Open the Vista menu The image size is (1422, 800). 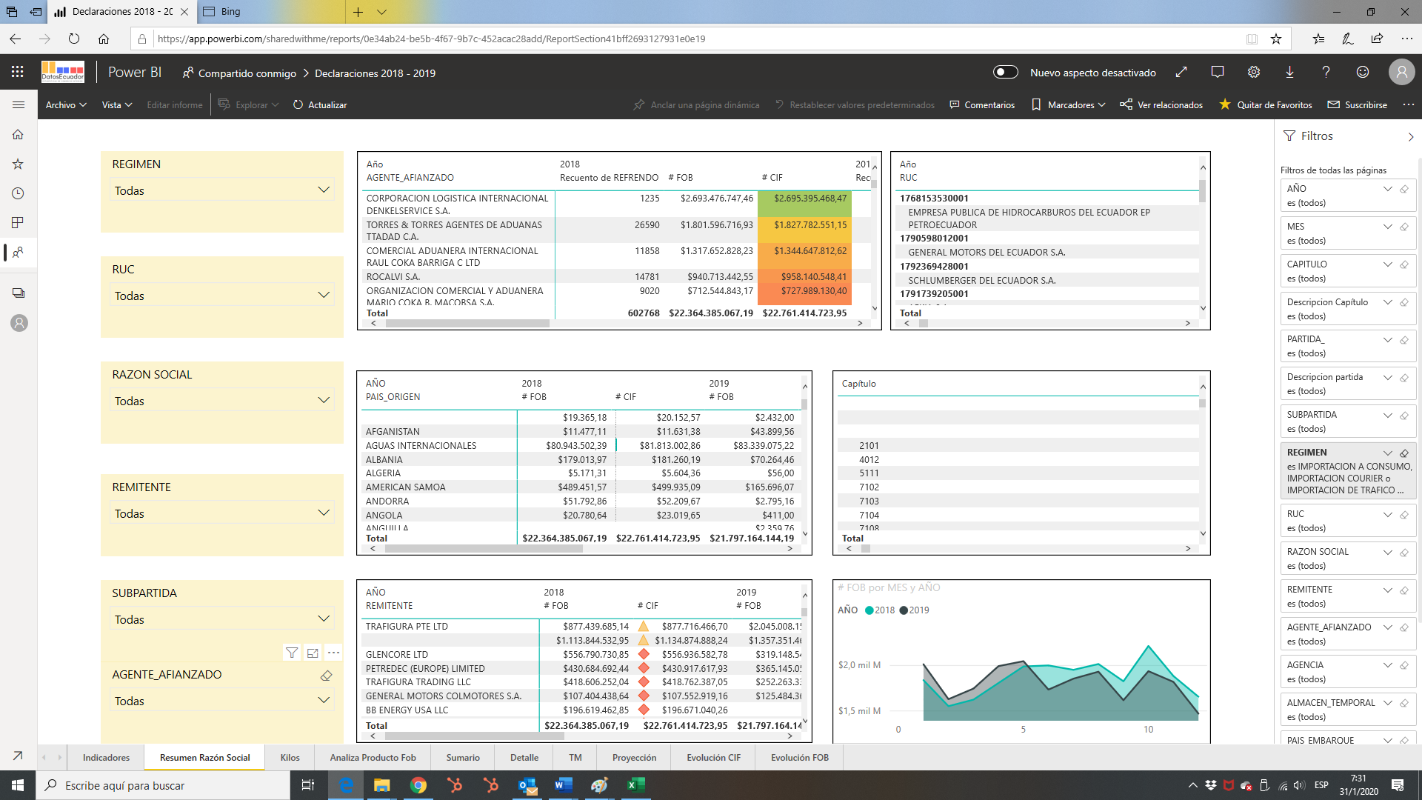pos(117,104)
